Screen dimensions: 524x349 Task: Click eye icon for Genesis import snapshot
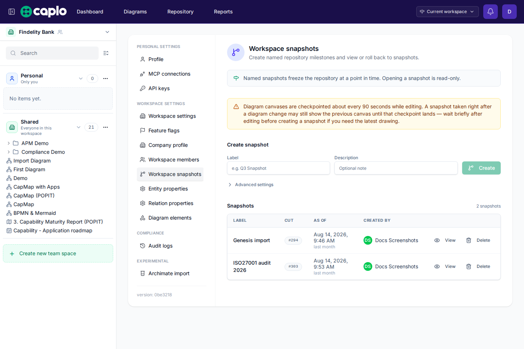[x=437, y=240]
